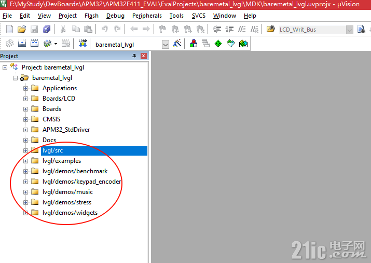Collapse the Project: baremetal_lvgl root node
371x263 pixels.
coord(5,67)
